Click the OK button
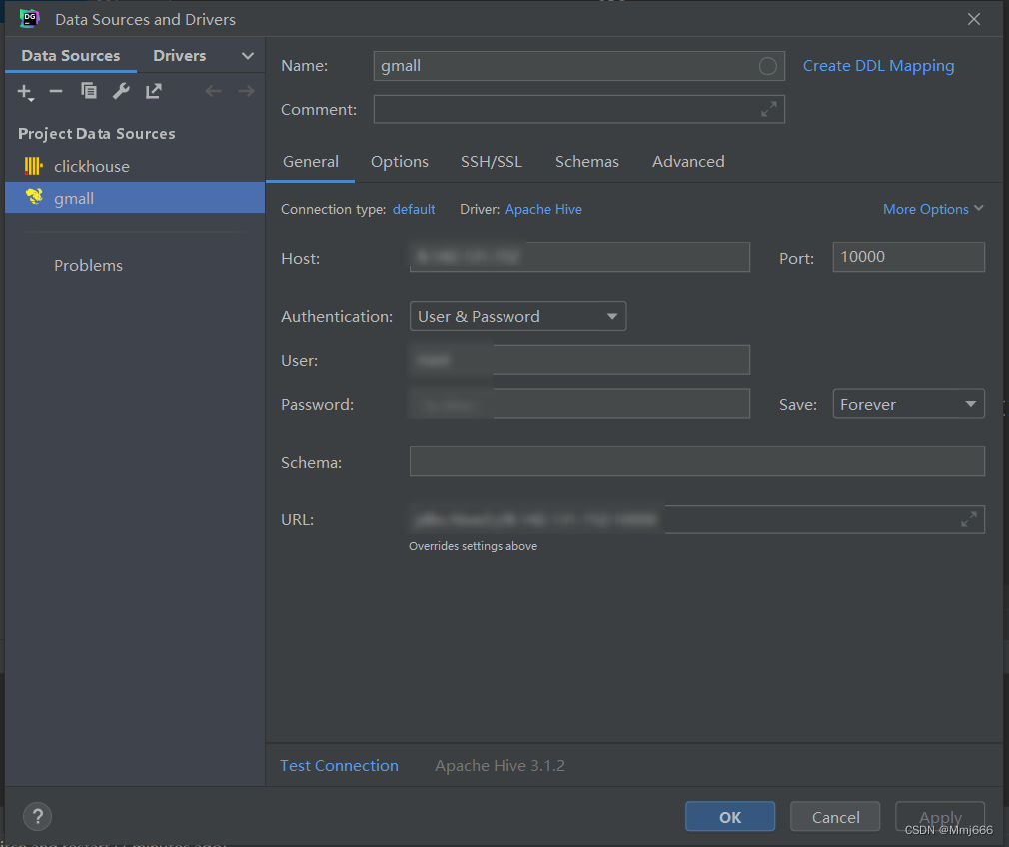Image resolution: width=1009 pixels, height=847 pixels. click(729, 816)
